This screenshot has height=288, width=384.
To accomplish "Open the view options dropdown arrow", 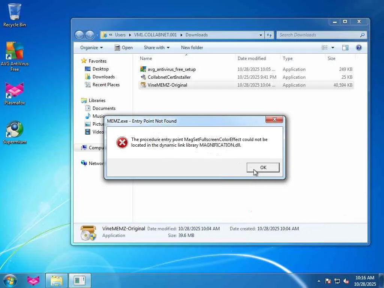I will (x=333, y=48).
